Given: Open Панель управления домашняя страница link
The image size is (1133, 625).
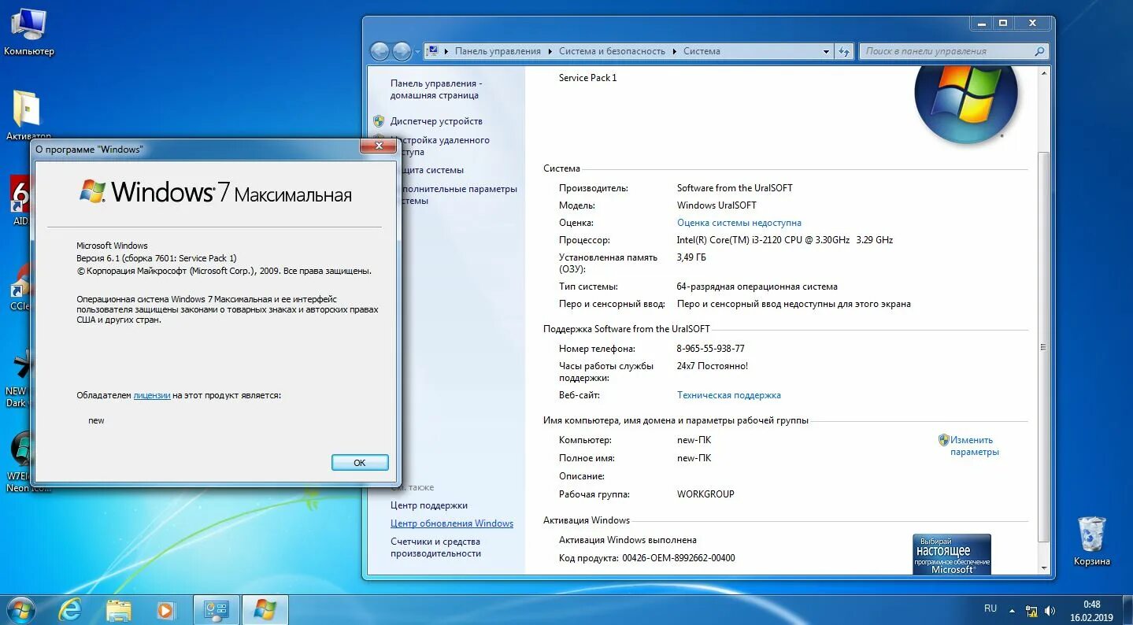Looking at the screenshot, I should [x=435, y=89].
